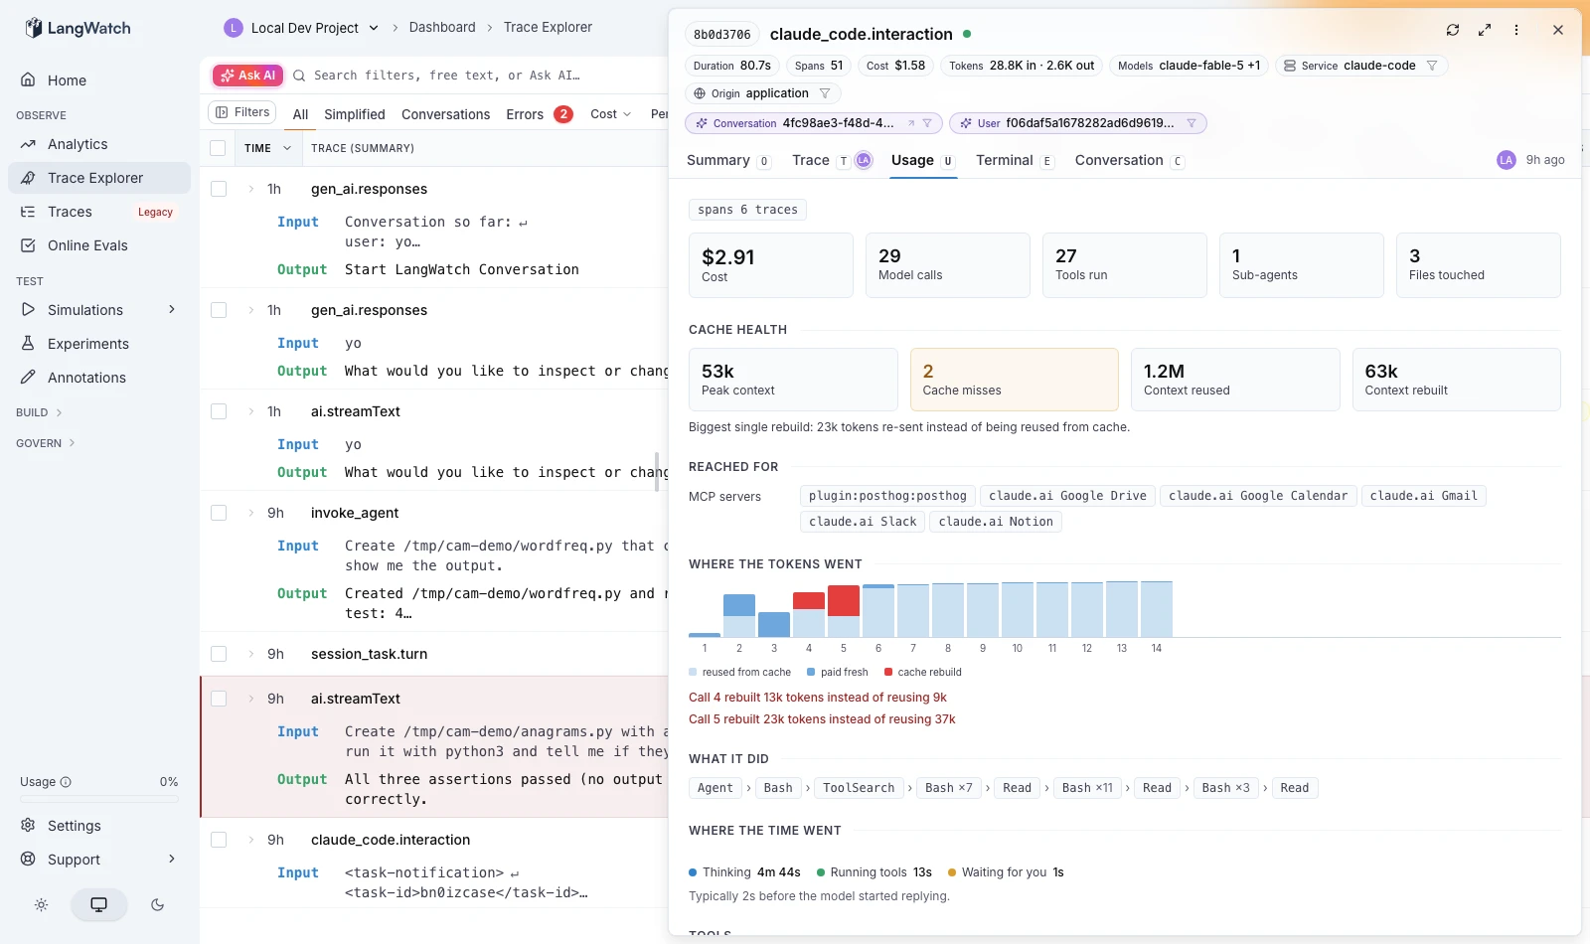Select the Conversations view tab
The width and height of the screenshot is (1590, 944).
click(445, 114)
